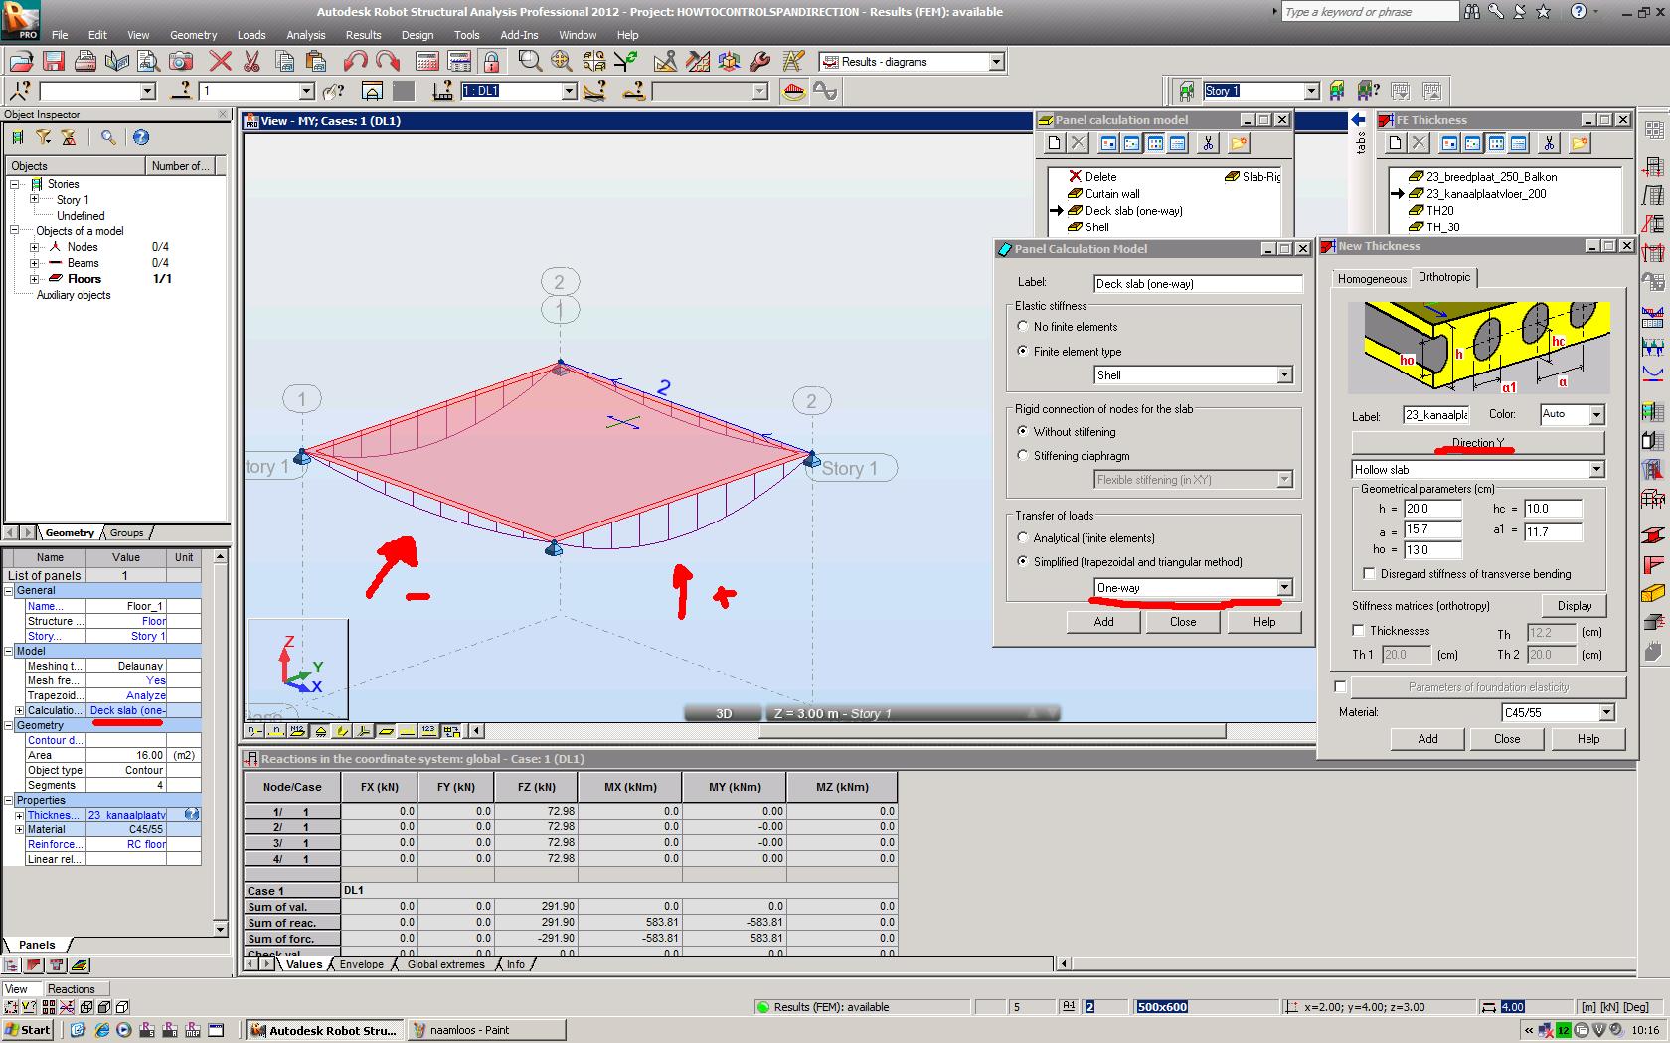Click the load case selection icon
The width and height of the screenshot is (1670, 1043).
pyautogui.click(x=443, y=91)
